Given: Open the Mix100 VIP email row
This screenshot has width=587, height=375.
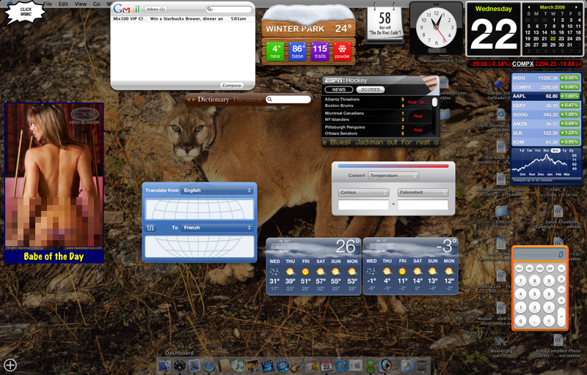Looking at the screenshot, I should pyautogui.click(x=183, y=18).
